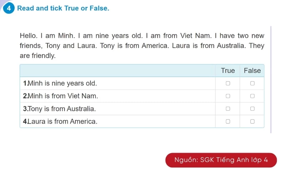Tick True for Tony is from Australia
This screenshot has width=285, height=178.
228,109
